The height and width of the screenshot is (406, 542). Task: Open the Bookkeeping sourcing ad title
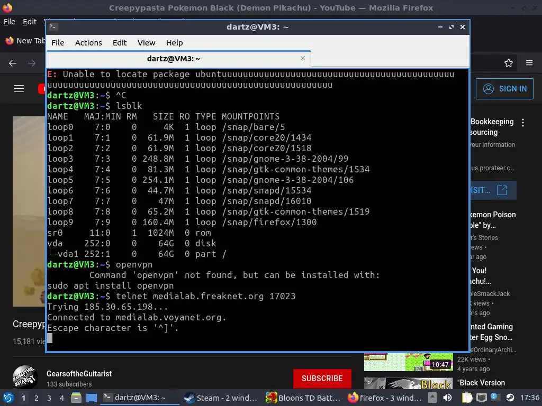click(492, 127)
